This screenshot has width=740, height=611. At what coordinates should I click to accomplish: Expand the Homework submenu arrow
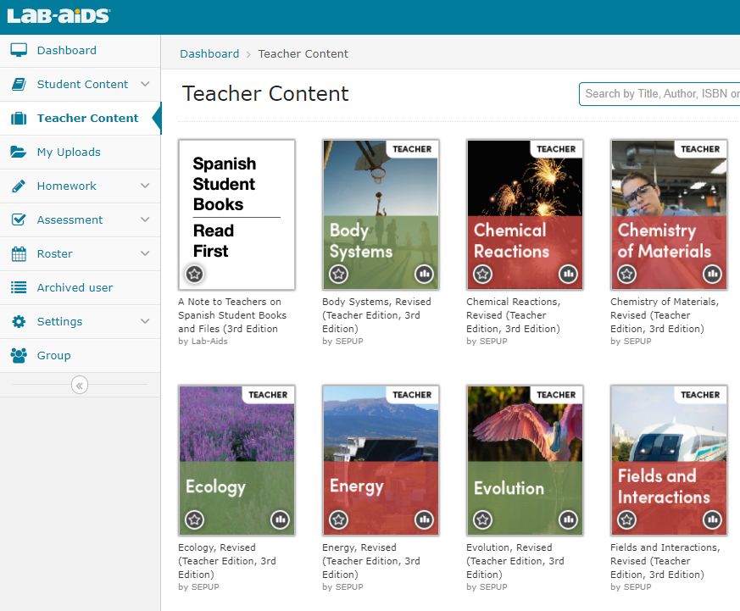coord(145,186)
